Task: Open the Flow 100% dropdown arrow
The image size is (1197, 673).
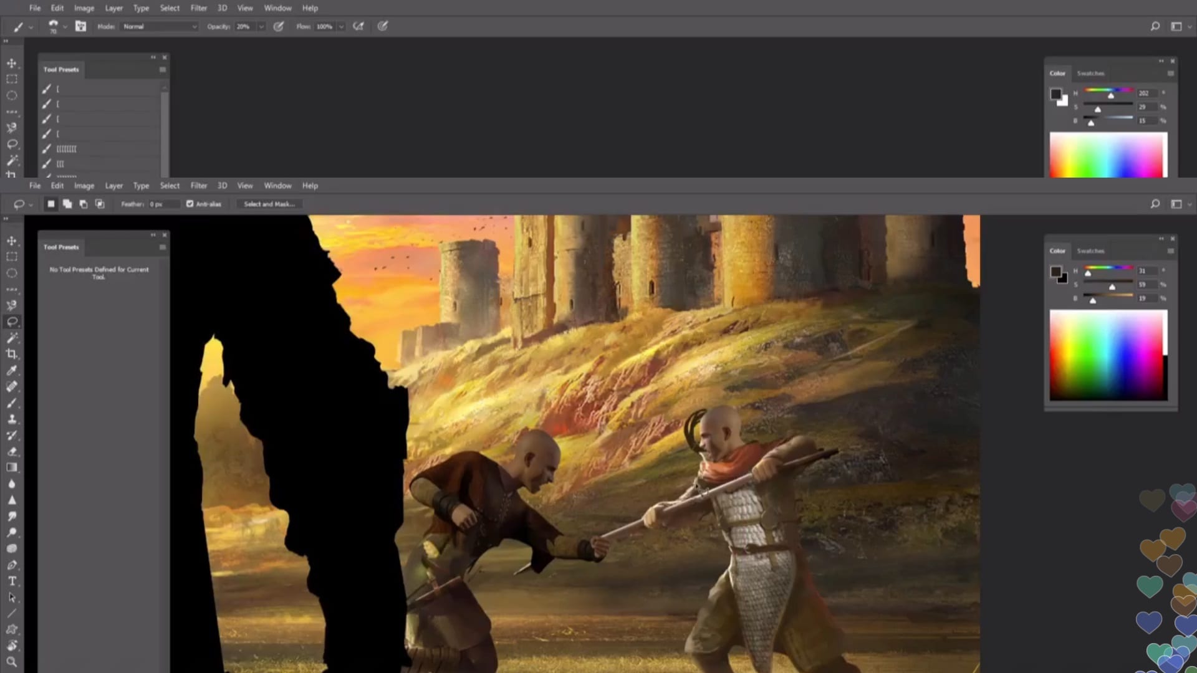Action: point(341,26)
